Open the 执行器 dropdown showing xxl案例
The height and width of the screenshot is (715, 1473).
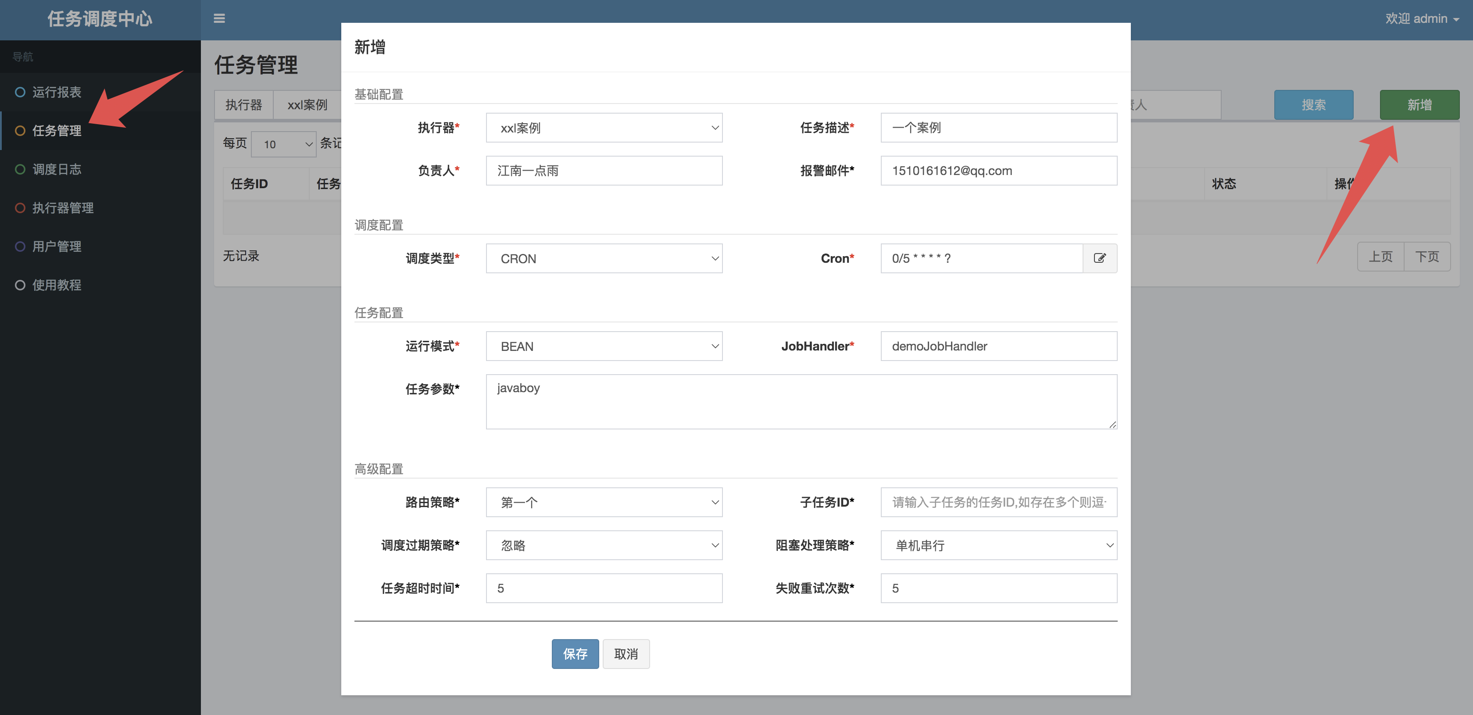[604, 128]
